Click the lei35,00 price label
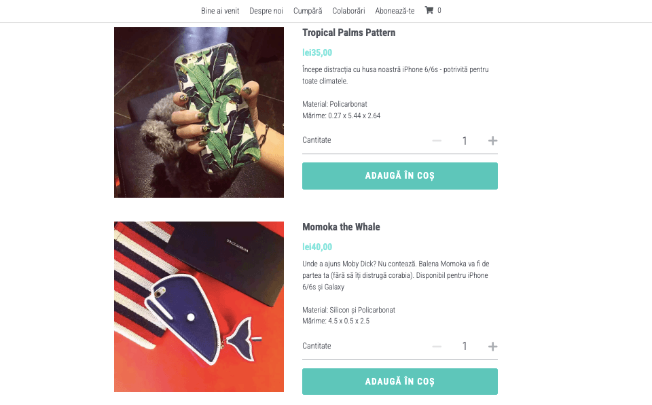652x405 pixels. [x=317, y=52]
